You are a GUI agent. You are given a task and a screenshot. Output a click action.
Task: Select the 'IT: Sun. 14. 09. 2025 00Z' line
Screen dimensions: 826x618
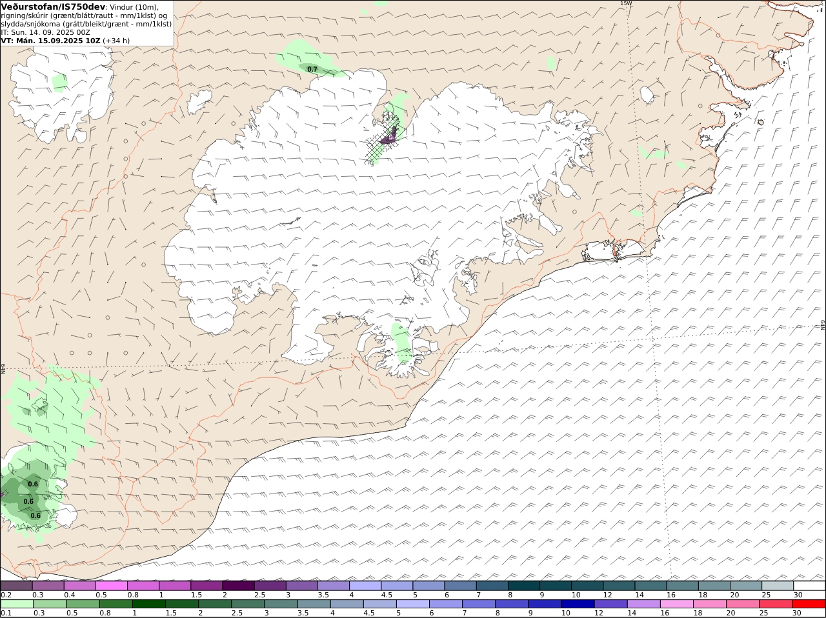coord(46,32)
